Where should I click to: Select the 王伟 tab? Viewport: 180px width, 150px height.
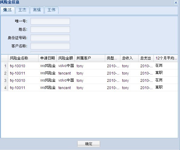pyautogui.click(x=52, y=10)
